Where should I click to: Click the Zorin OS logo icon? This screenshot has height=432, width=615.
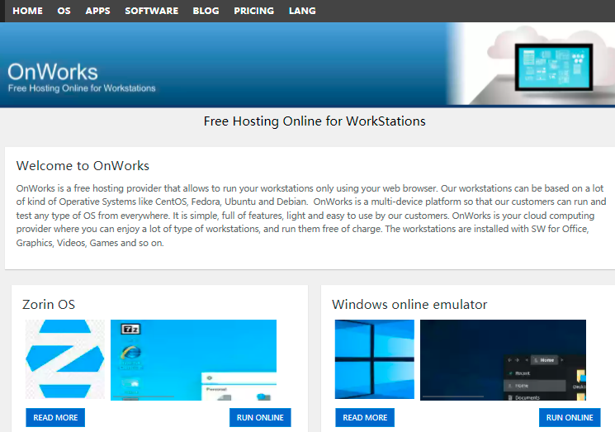[64, 359]
